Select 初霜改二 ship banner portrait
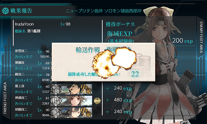 tap(71, 113)
